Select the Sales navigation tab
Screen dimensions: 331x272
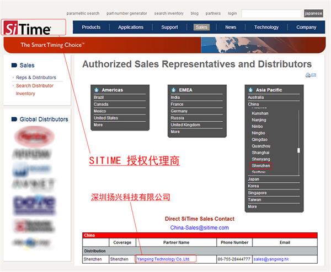coord(201,27)
